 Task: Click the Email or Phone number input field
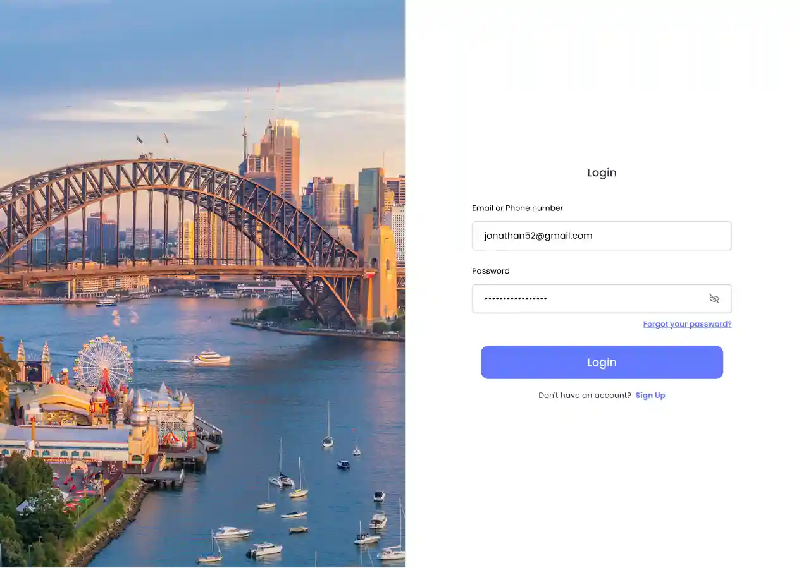602,236
